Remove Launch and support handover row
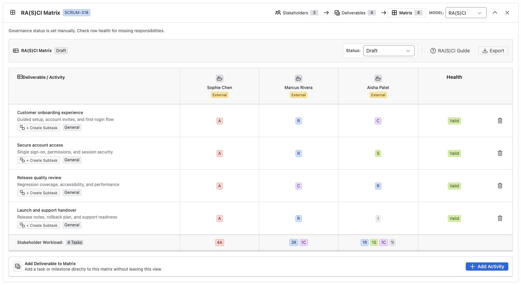The height and width of the screenshot is (285, 521). click(x=500, y=218)
